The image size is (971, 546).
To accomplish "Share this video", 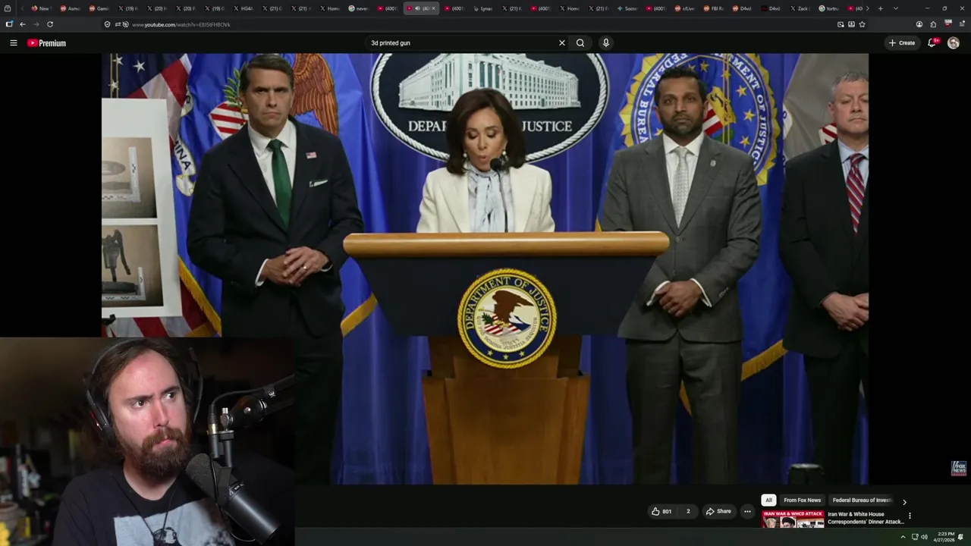I will tap(718, 511).
